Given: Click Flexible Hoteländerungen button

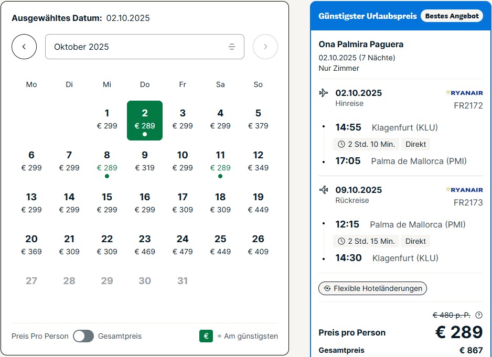Looking at the screenshot, I should coord(373,288).
